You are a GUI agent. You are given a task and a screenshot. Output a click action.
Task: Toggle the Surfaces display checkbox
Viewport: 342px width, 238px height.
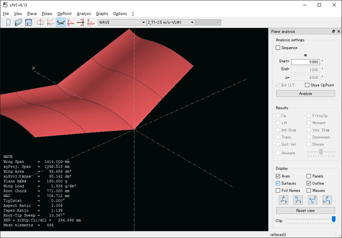tap(278, 183)
